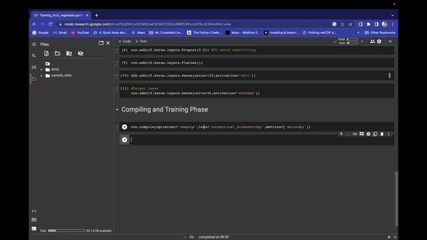Click the notebook vertical scrollbar

pyautogui.click(x=396, y=199)
